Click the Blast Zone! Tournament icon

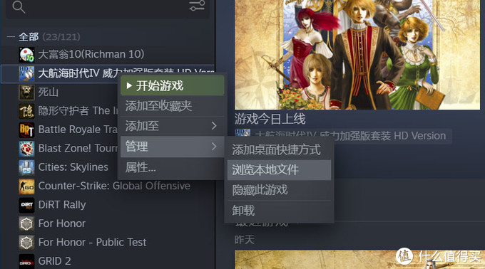pyautogui.click(x=26, y=149)
